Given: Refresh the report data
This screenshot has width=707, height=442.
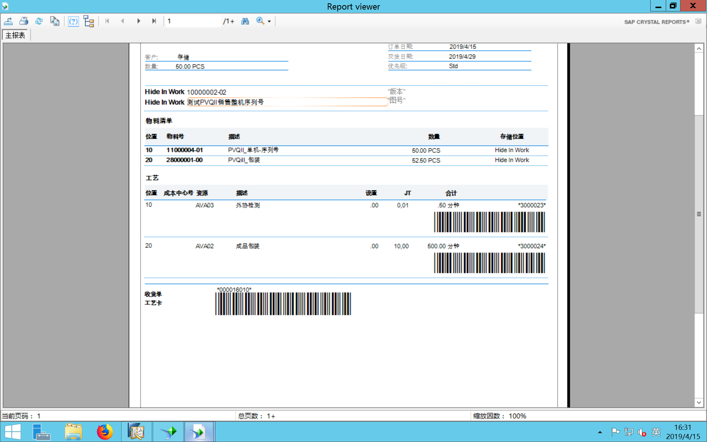Looking at the screenshot, I should [x=39, y=21].
